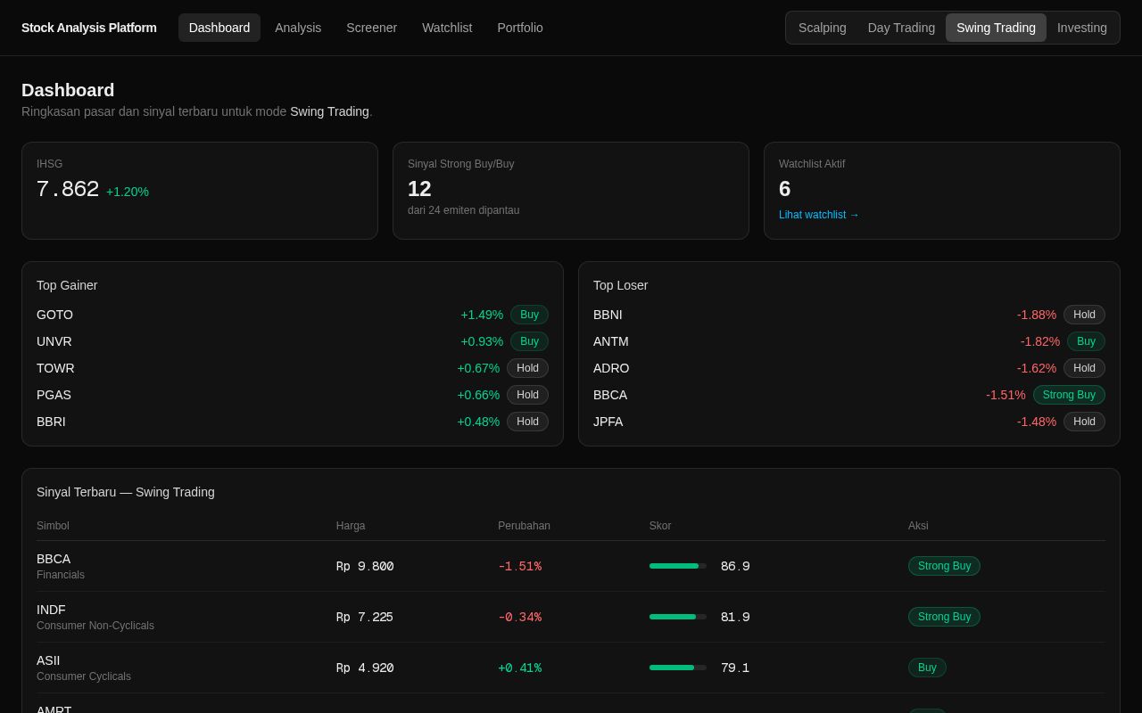Open BBCA Financials row in signals table

571,566
